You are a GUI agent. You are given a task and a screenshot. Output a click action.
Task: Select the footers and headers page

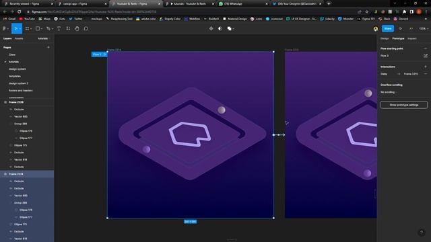click(21, 90)
